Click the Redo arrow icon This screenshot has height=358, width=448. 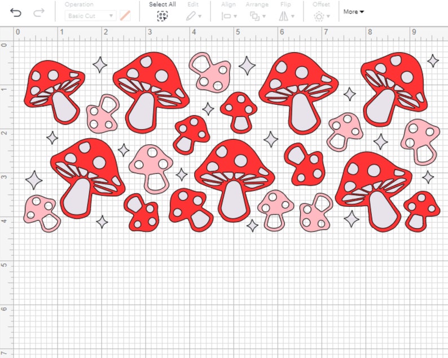point(39,12)
